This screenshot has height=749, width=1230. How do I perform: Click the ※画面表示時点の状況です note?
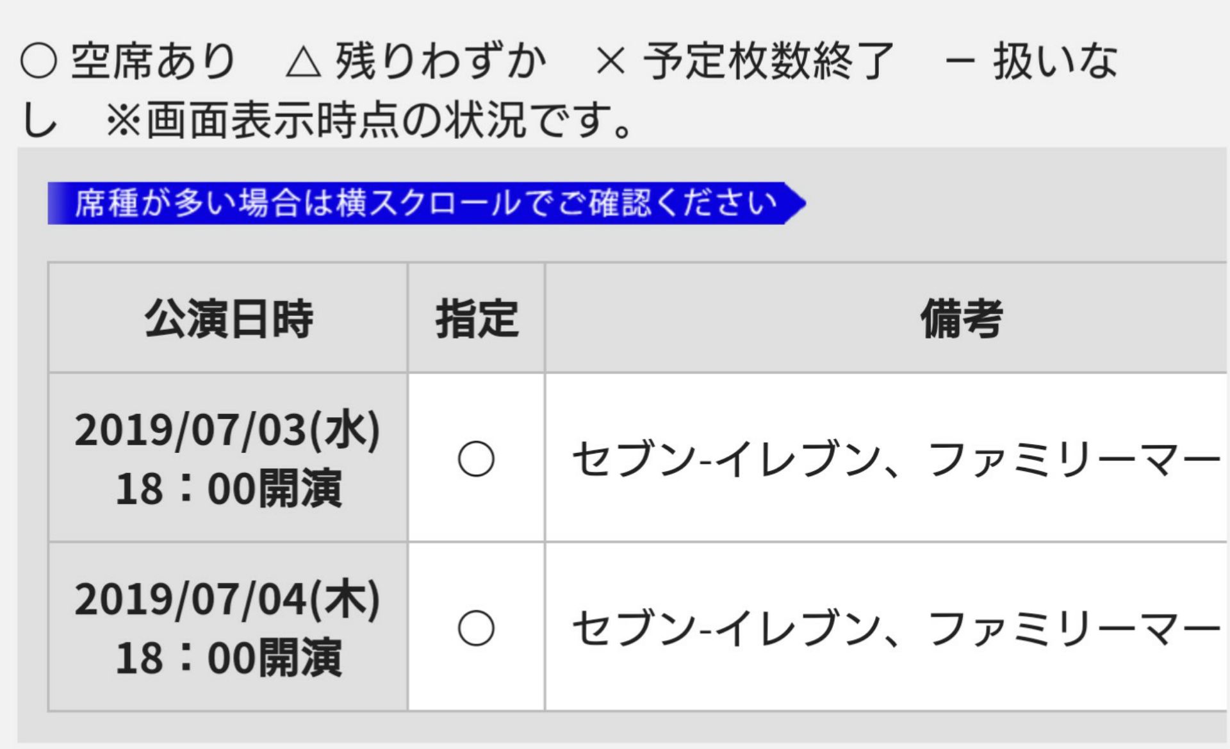(x=370, y=120)
